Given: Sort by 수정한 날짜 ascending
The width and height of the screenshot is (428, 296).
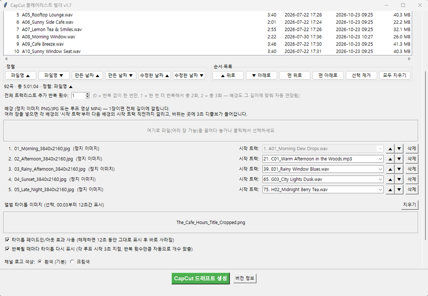Looking at the screenshot, I should pos(155,75).
